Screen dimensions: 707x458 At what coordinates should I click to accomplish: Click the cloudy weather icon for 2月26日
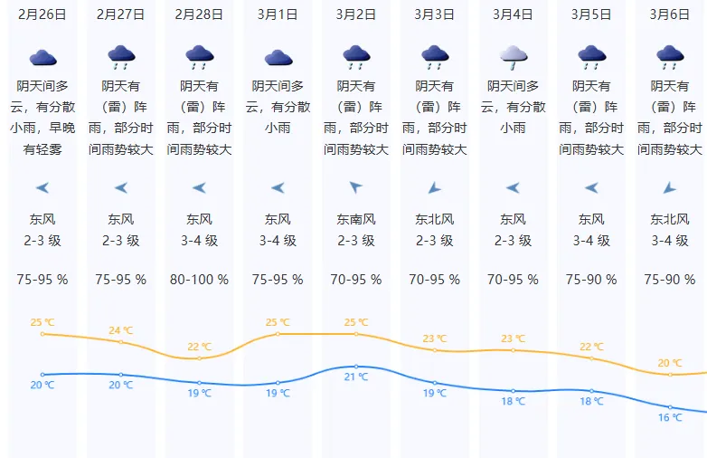click(x=42, y=58)
